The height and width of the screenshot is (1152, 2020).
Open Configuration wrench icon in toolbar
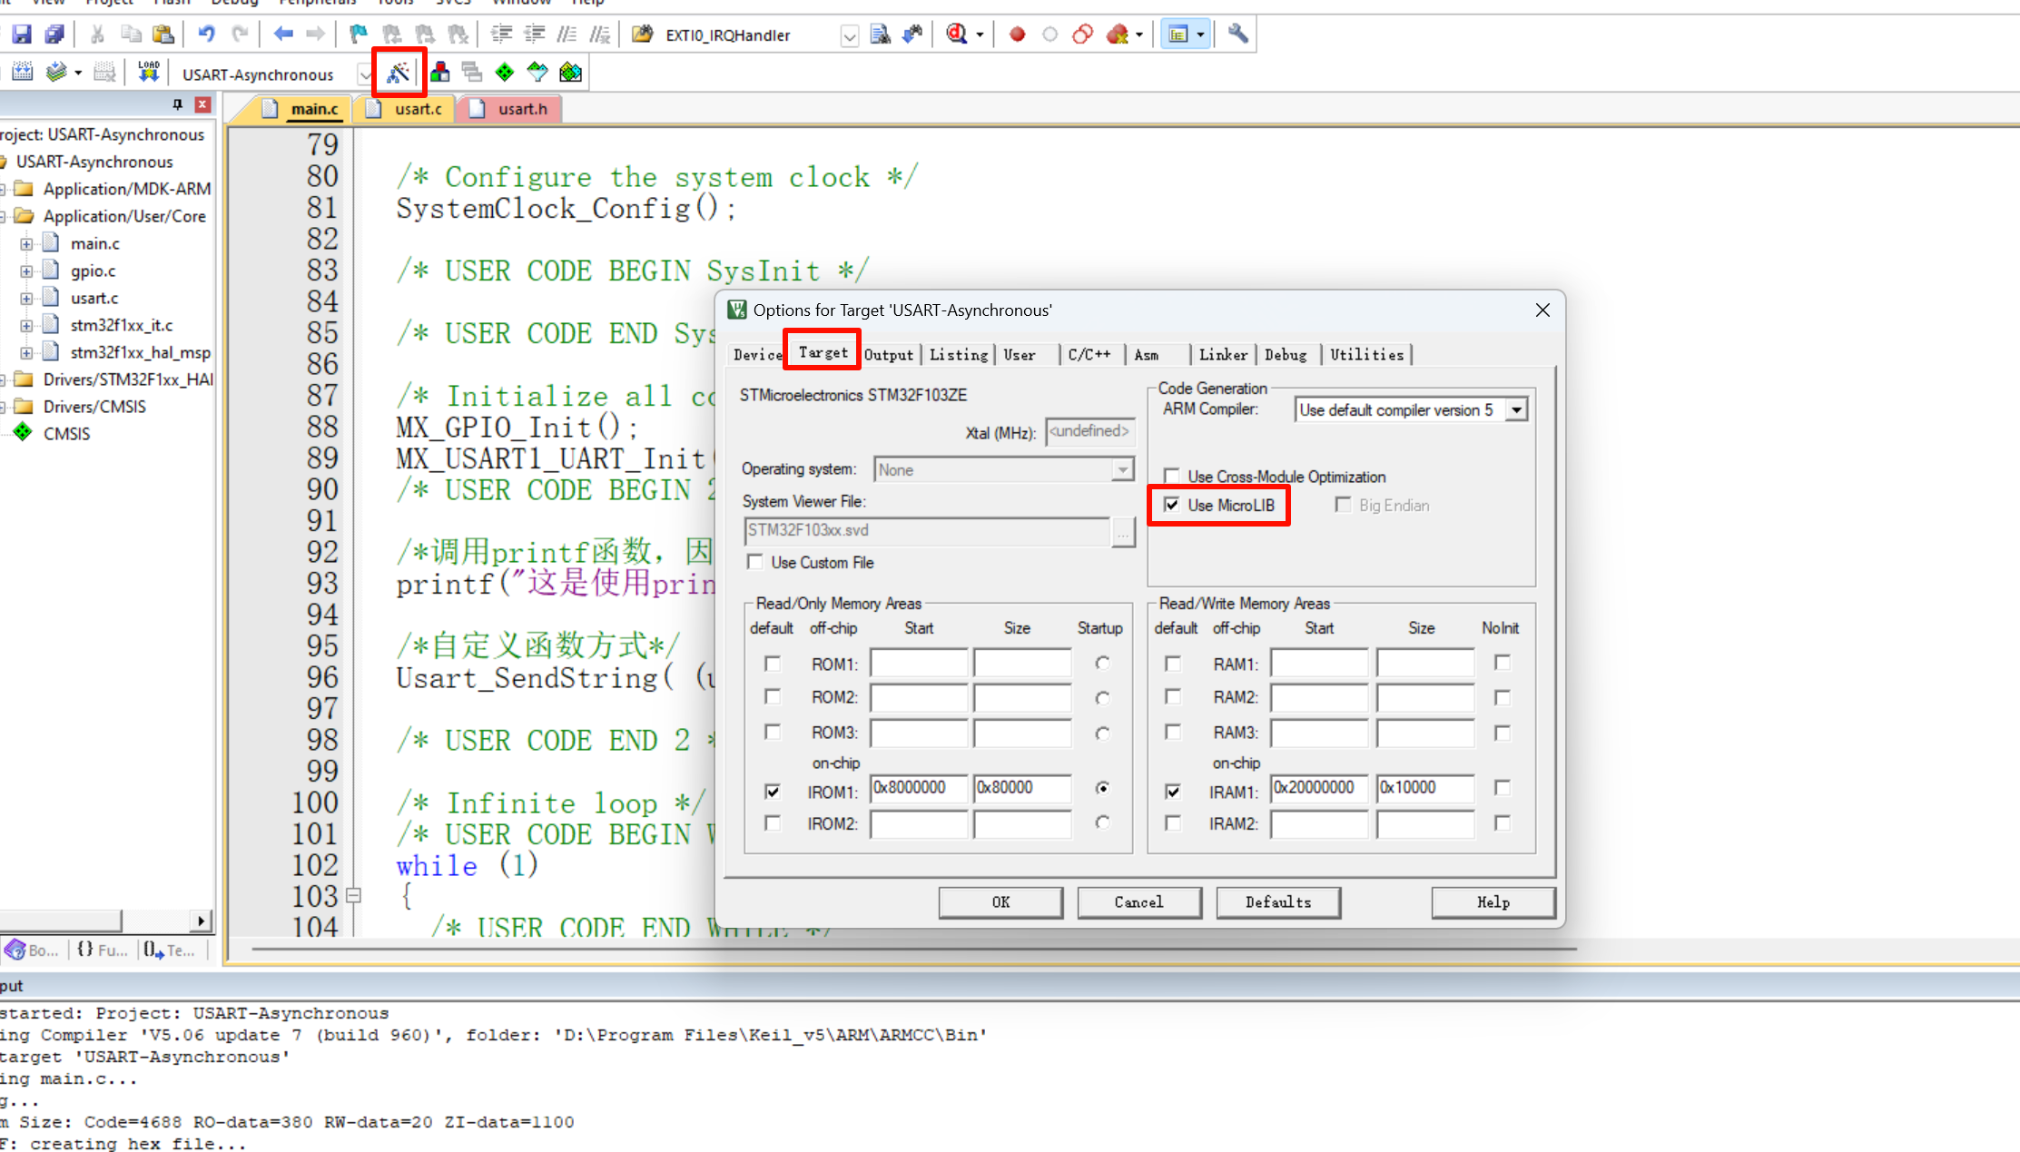1237,34
